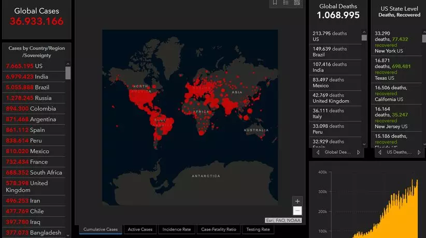Switch to the Active Cases tab
The width and height of the screenshot is (426, 238).
click(140, 229)
